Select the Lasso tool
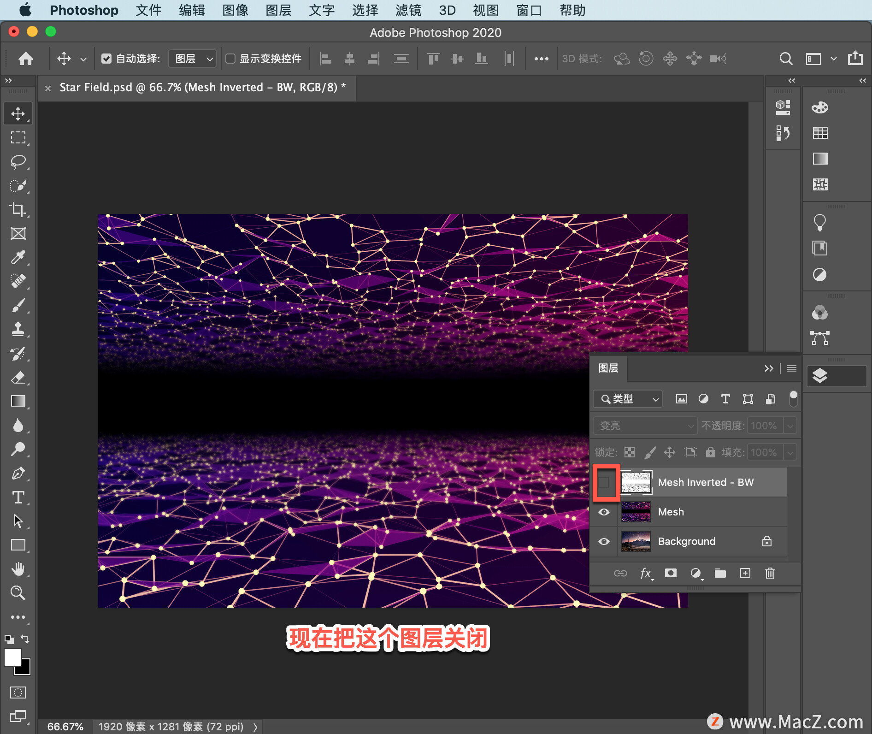872x734 pixels. click(x=18, y=162)
